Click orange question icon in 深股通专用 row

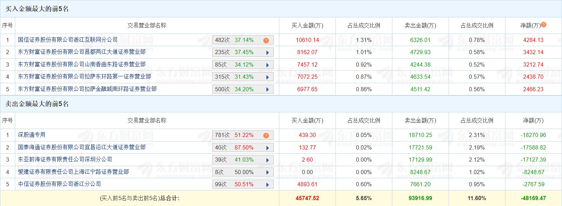(266, 136)
